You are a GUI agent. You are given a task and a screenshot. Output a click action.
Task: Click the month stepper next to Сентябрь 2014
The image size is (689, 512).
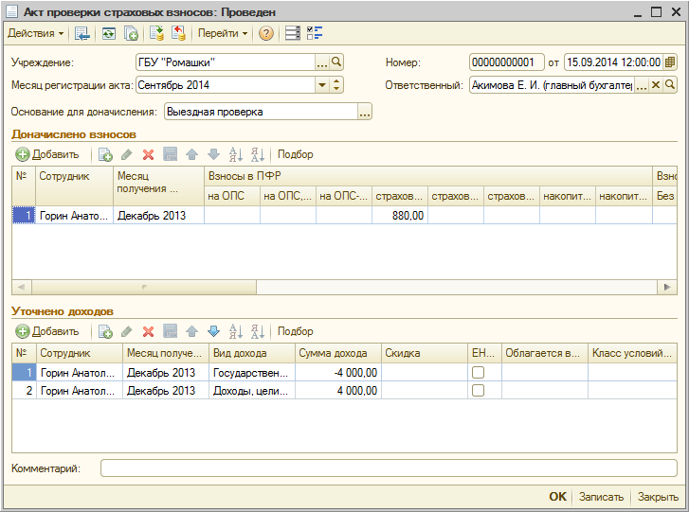(x=337, y=85)
